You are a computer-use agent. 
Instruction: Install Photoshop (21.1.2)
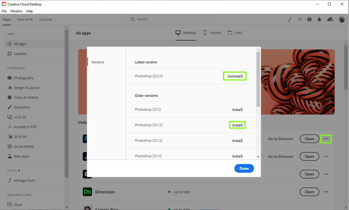point(237,141)
